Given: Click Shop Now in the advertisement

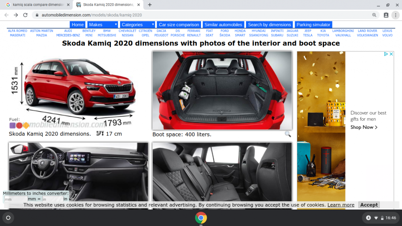Looking at the screenshot, I should click(363, 127).
